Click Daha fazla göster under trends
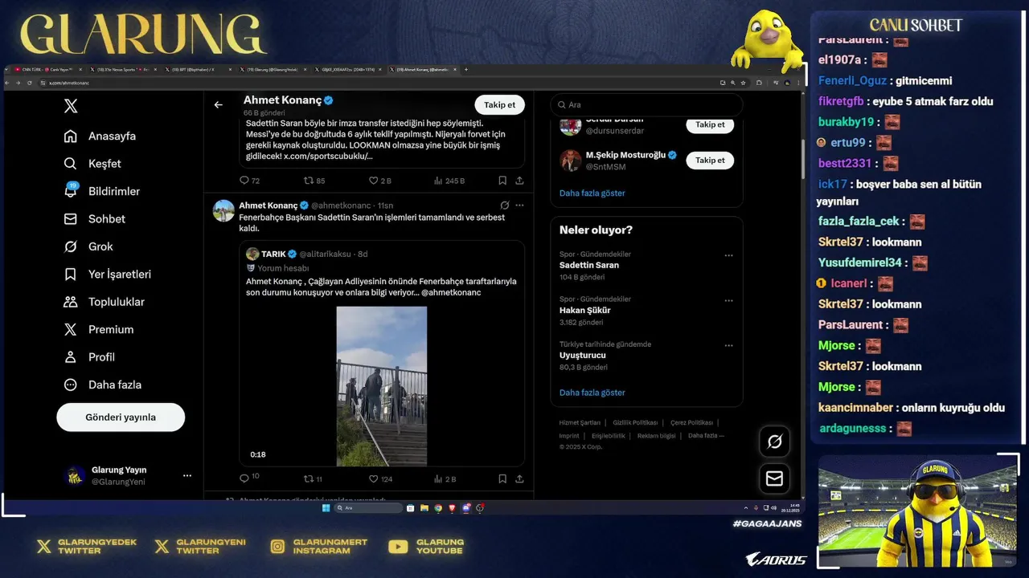Viewport: 1029px width, 578px height. click(x=592, y=393)
